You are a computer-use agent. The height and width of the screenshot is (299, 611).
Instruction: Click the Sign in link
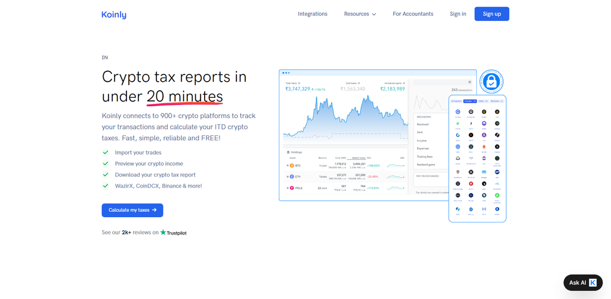point(458,14)
